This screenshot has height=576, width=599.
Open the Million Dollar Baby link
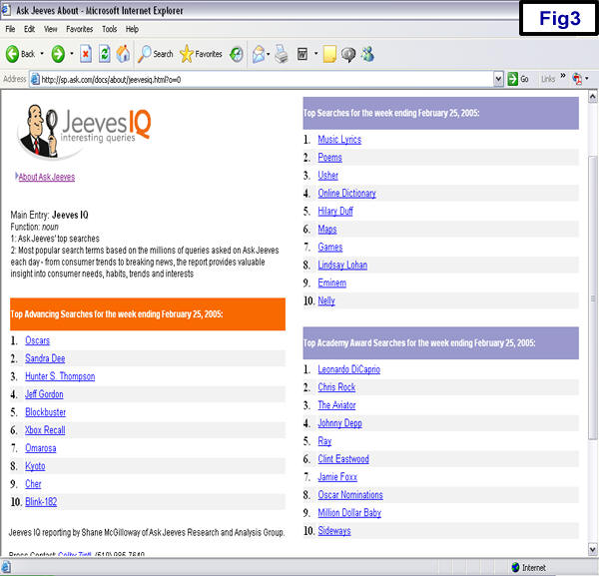[x=349, y=512]
